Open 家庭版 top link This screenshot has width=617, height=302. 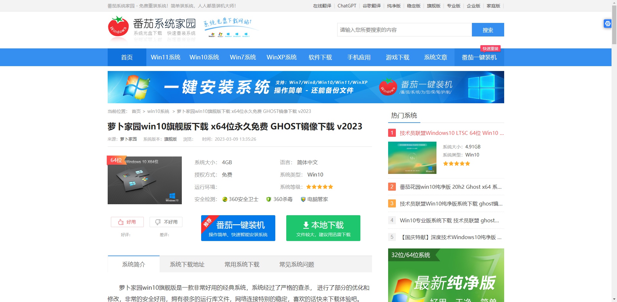[494, 6]
